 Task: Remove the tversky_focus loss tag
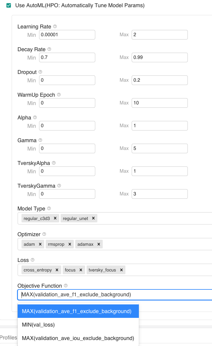coord(122,270)
